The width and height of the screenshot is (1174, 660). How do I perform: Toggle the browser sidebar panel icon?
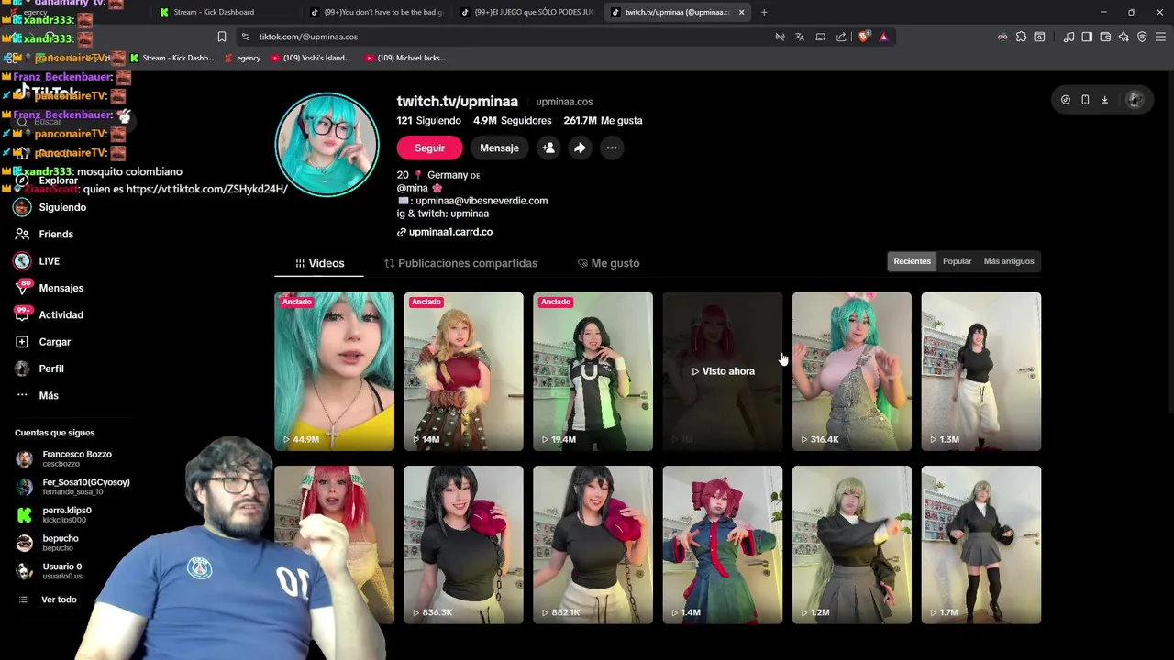1087,37
